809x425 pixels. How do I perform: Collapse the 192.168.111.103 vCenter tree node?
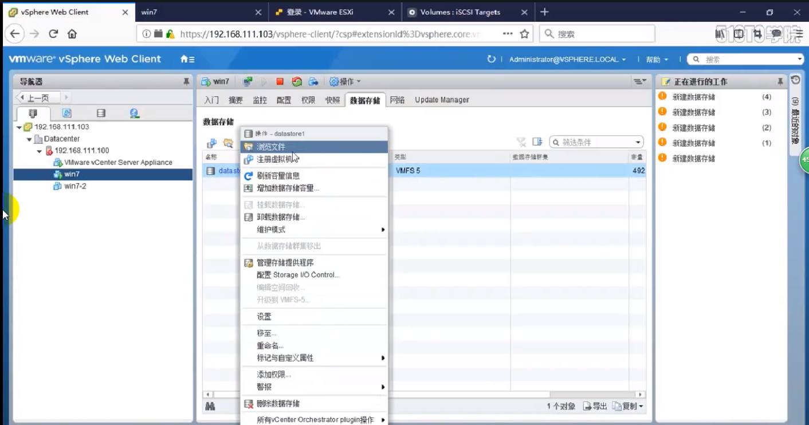pos(19,127)
